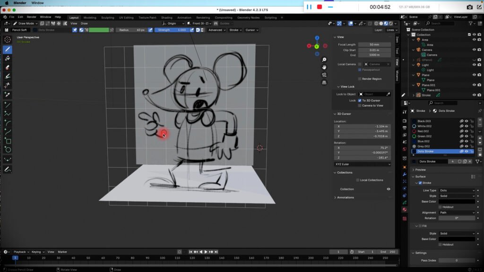Image resolution: width=484 pixels, height=272 pixels.
Task: Open the Modifiers wrench properties tab
Action: click(405, 174)
